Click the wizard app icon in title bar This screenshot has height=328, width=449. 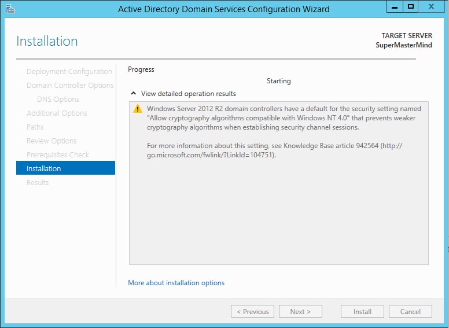click(10, 9)
